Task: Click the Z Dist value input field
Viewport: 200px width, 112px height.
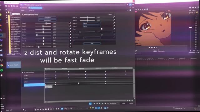Action: pyautogui.click(x=61, y=35)
